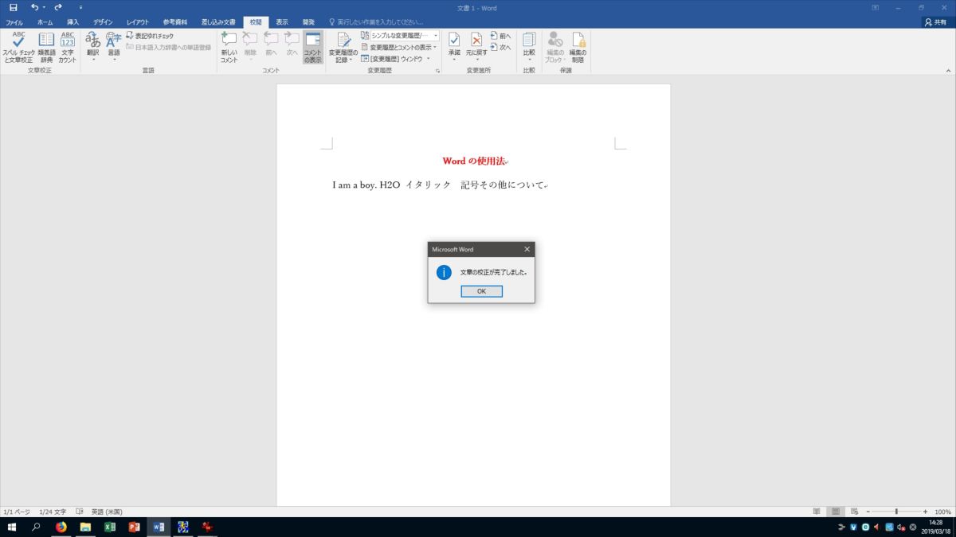
Task: Open the Track Changes dialog launcher
Action: pyautogui.click(x=437, y=71)
